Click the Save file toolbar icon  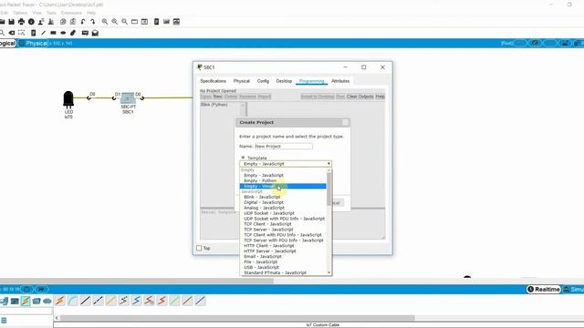12,22
